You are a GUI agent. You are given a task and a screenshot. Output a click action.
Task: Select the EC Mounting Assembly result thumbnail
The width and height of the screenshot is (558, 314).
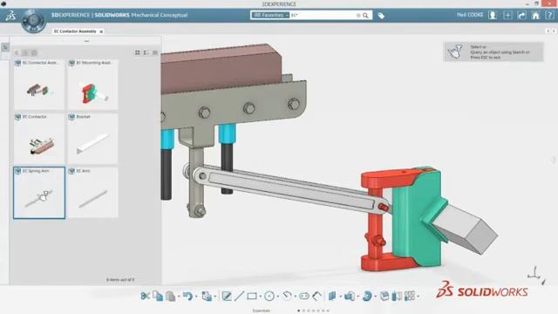(x=93, y=85)
